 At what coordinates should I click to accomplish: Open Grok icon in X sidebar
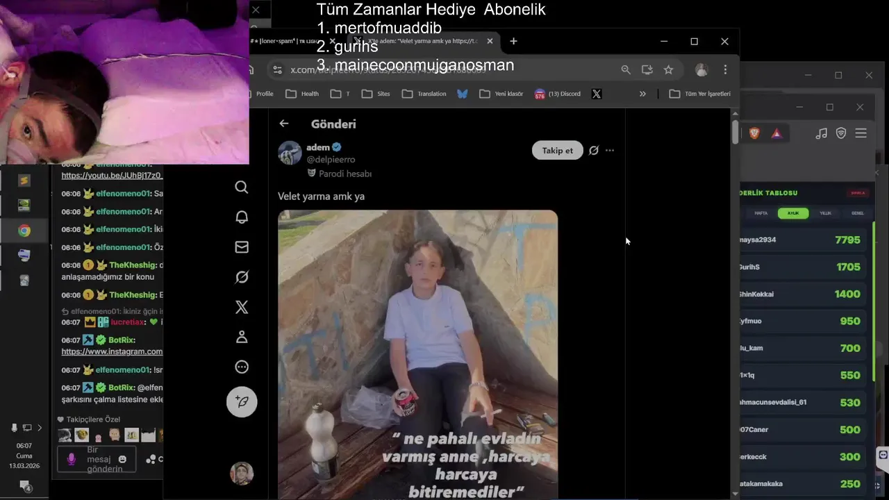pyautogui.click(x=242, y=277)
